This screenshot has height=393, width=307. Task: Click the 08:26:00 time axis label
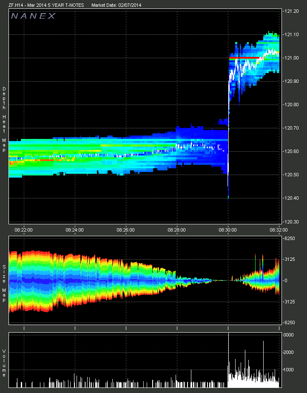(126, 230)
